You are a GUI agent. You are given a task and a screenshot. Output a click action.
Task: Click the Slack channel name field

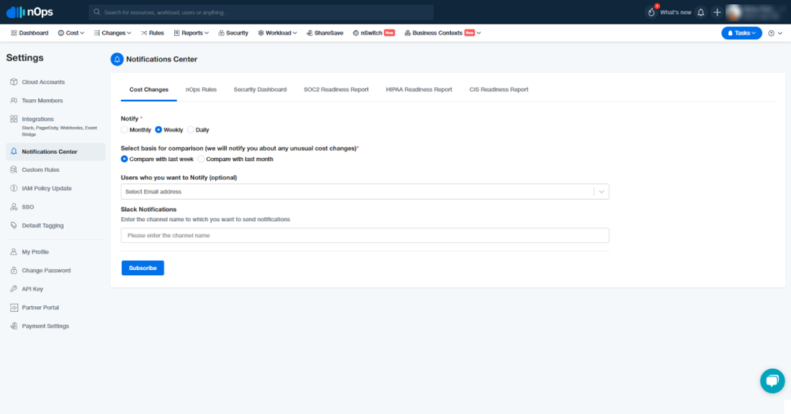point(365,235)
